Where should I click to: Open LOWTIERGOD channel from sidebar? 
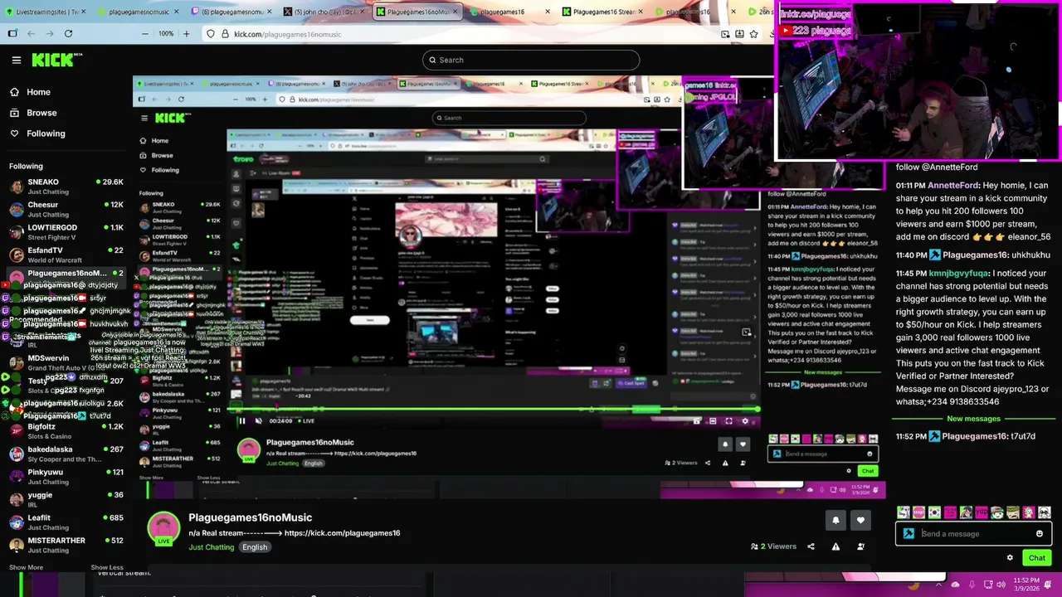click(66, 232)
